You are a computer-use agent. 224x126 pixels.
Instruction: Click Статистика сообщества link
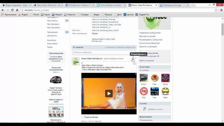click(149, 43)
